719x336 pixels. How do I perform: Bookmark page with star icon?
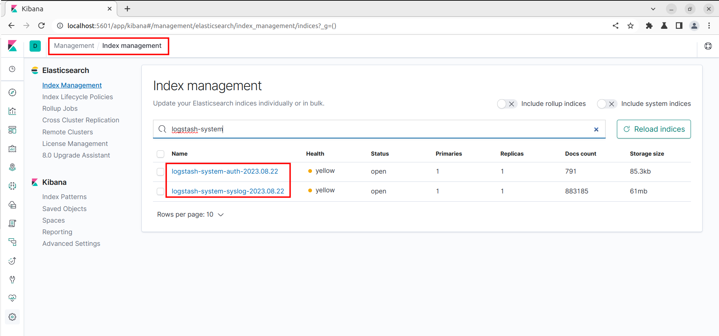pos(631,26)
